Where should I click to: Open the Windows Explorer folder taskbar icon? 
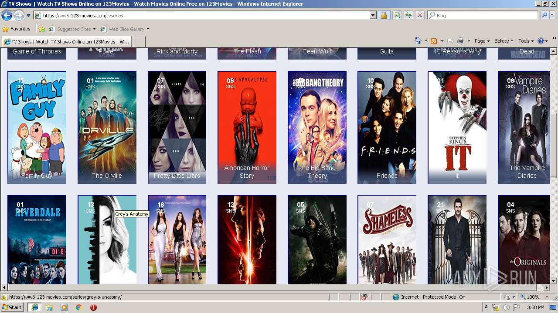[49, 307]
